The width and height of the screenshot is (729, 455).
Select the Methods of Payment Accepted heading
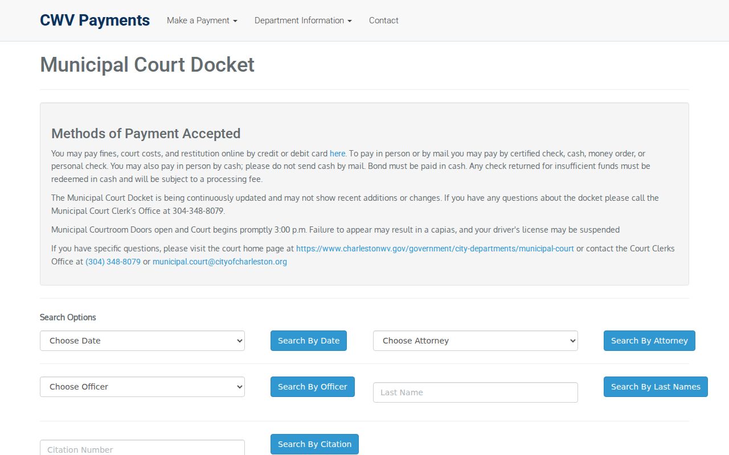[146, 134]
